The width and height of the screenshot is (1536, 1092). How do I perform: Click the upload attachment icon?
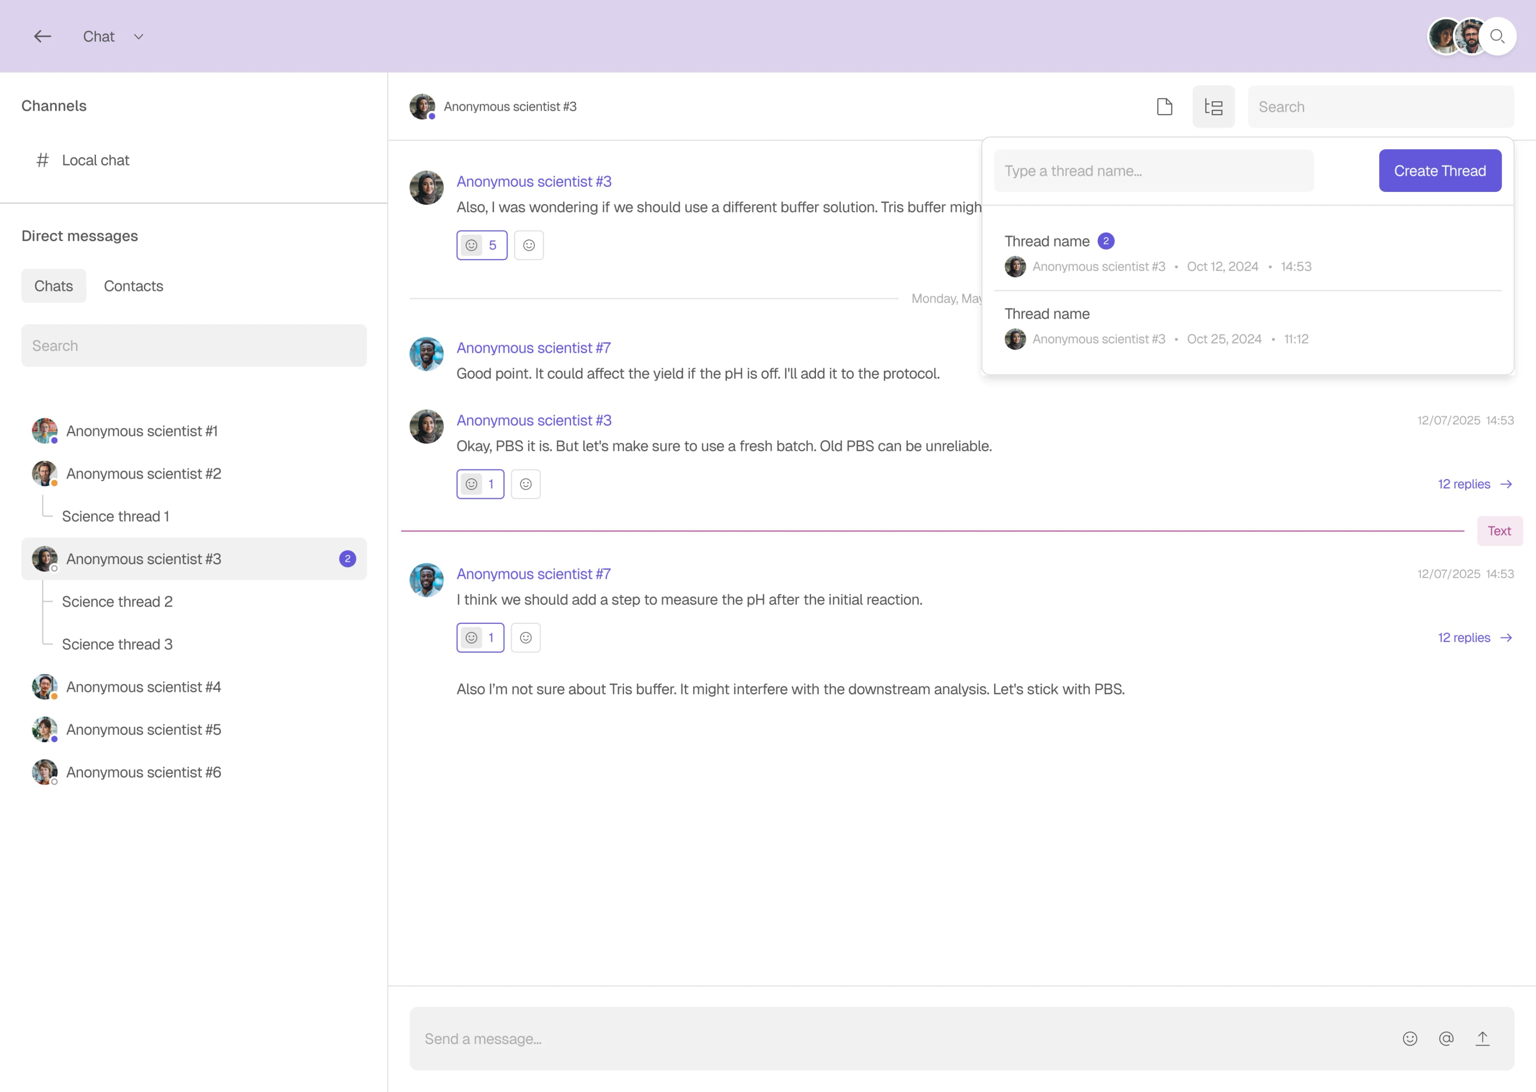(1482, 1039)
